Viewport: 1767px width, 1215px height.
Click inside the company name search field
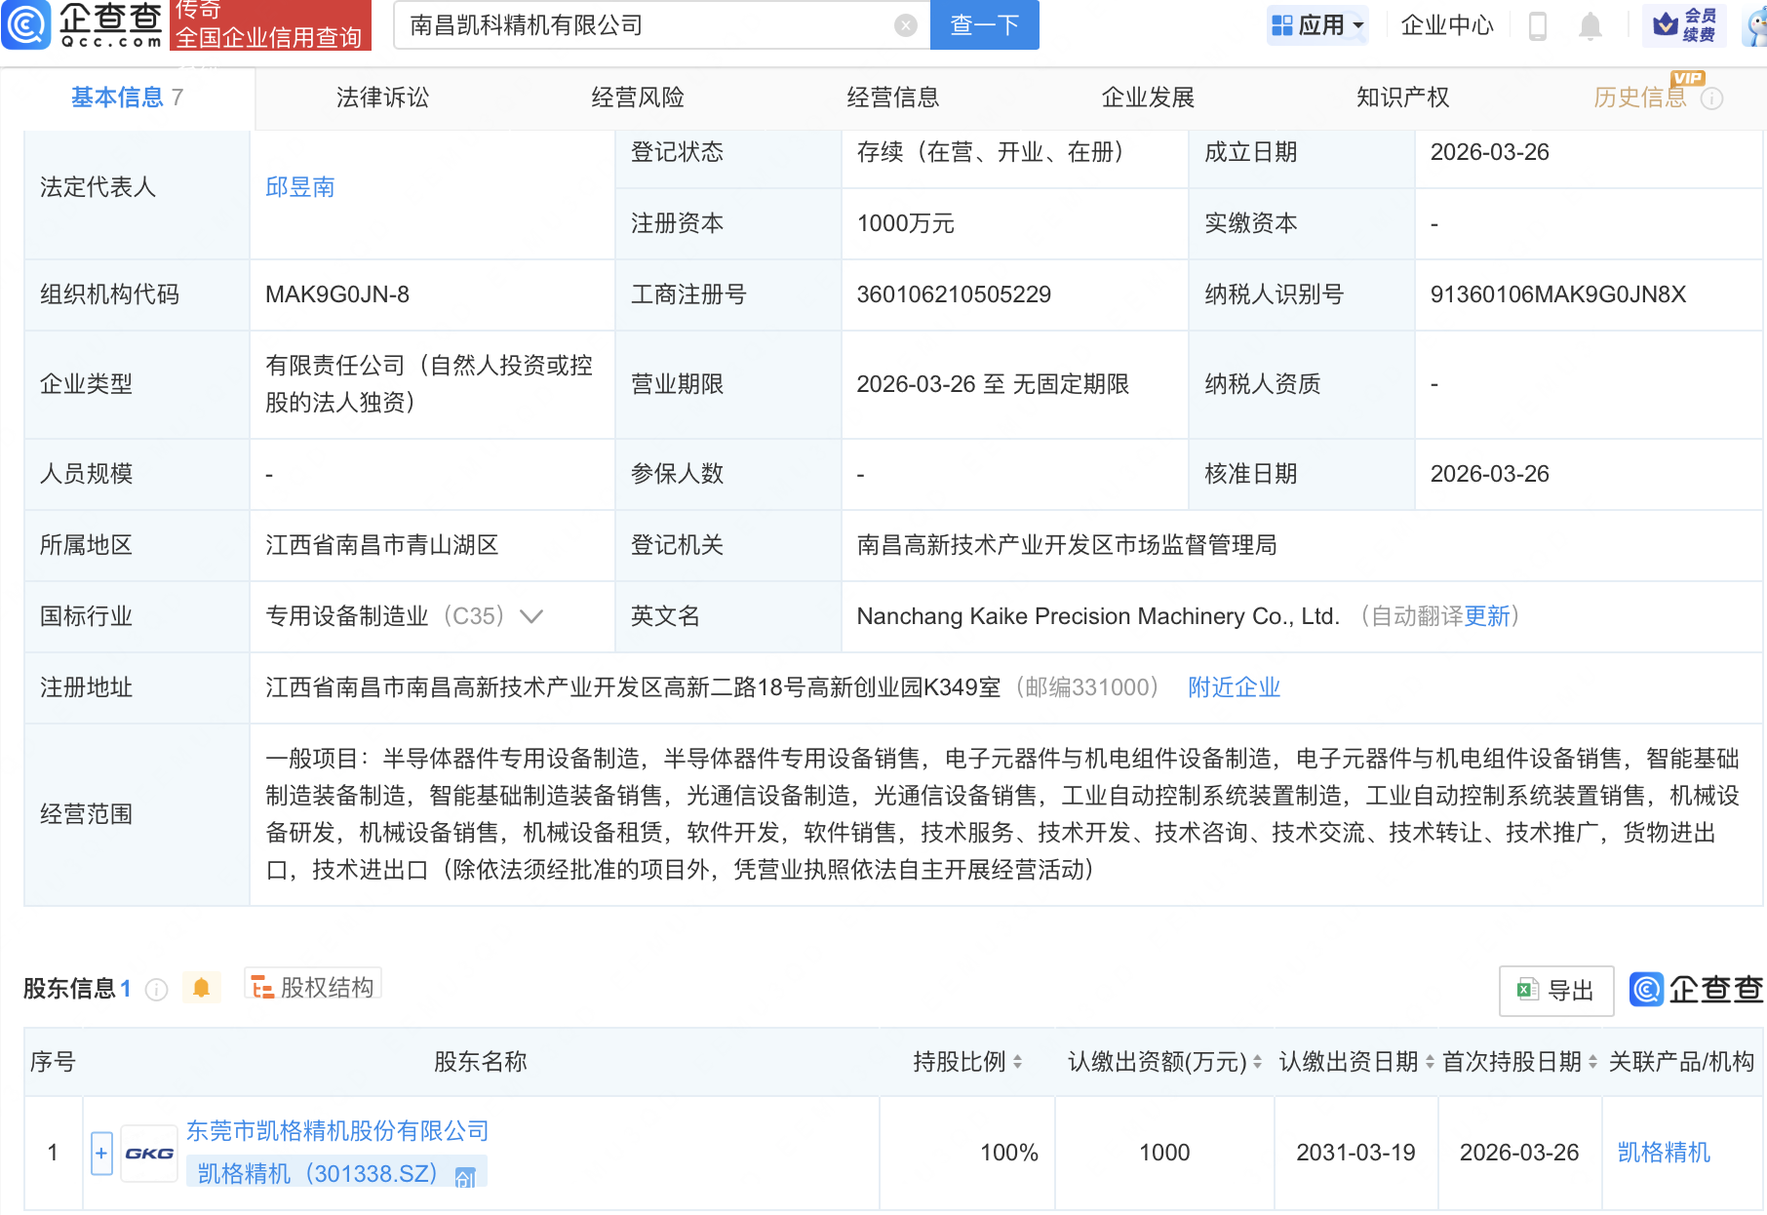644,25
